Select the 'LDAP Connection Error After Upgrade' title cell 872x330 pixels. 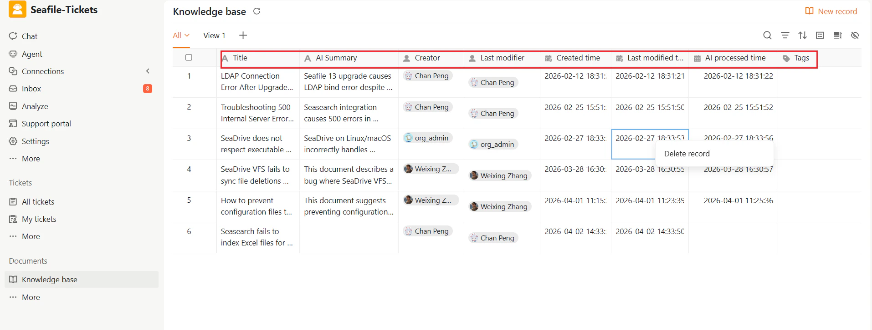coord(258,82)
